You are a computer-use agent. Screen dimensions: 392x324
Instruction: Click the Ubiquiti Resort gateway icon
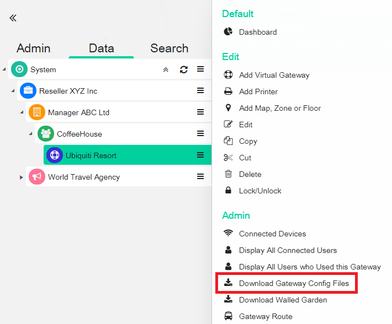[55, 155]
